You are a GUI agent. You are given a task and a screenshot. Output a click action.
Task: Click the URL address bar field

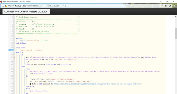click(x=84, y=6)
